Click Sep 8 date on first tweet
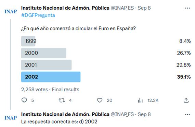The width and height of the screenshot is (195, 127). (x=144, y=8)
